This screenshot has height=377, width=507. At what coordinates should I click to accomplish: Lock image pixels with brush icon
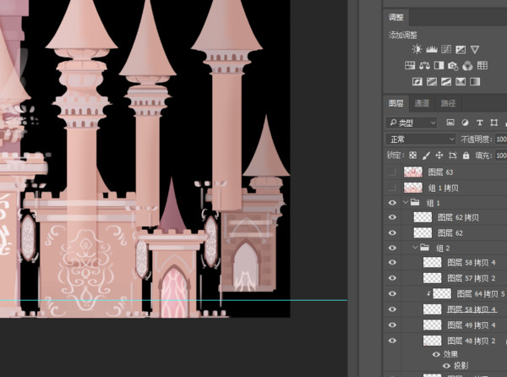pyautogui.click(x=426, y=156)
